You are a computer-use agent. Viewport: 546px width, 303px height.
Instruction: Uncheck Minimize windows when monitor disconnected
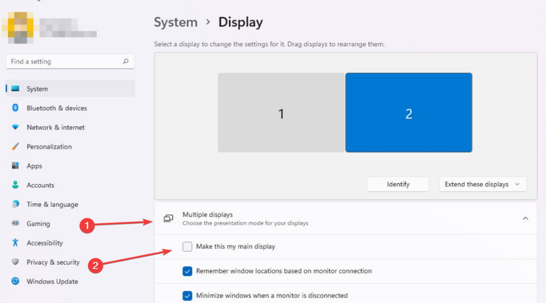click(187, 296)
